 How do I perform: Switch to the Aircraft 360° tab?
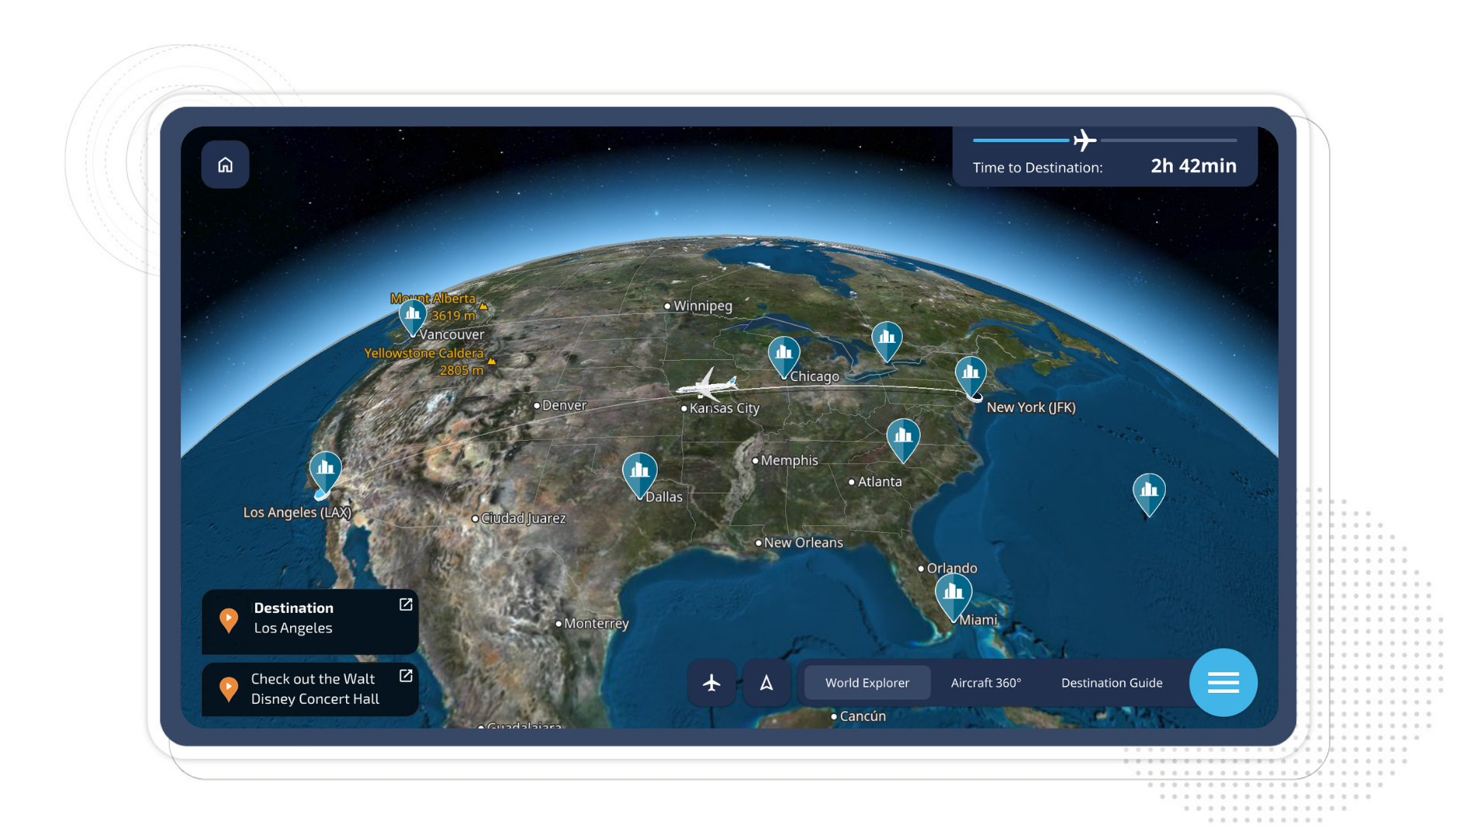986,683
